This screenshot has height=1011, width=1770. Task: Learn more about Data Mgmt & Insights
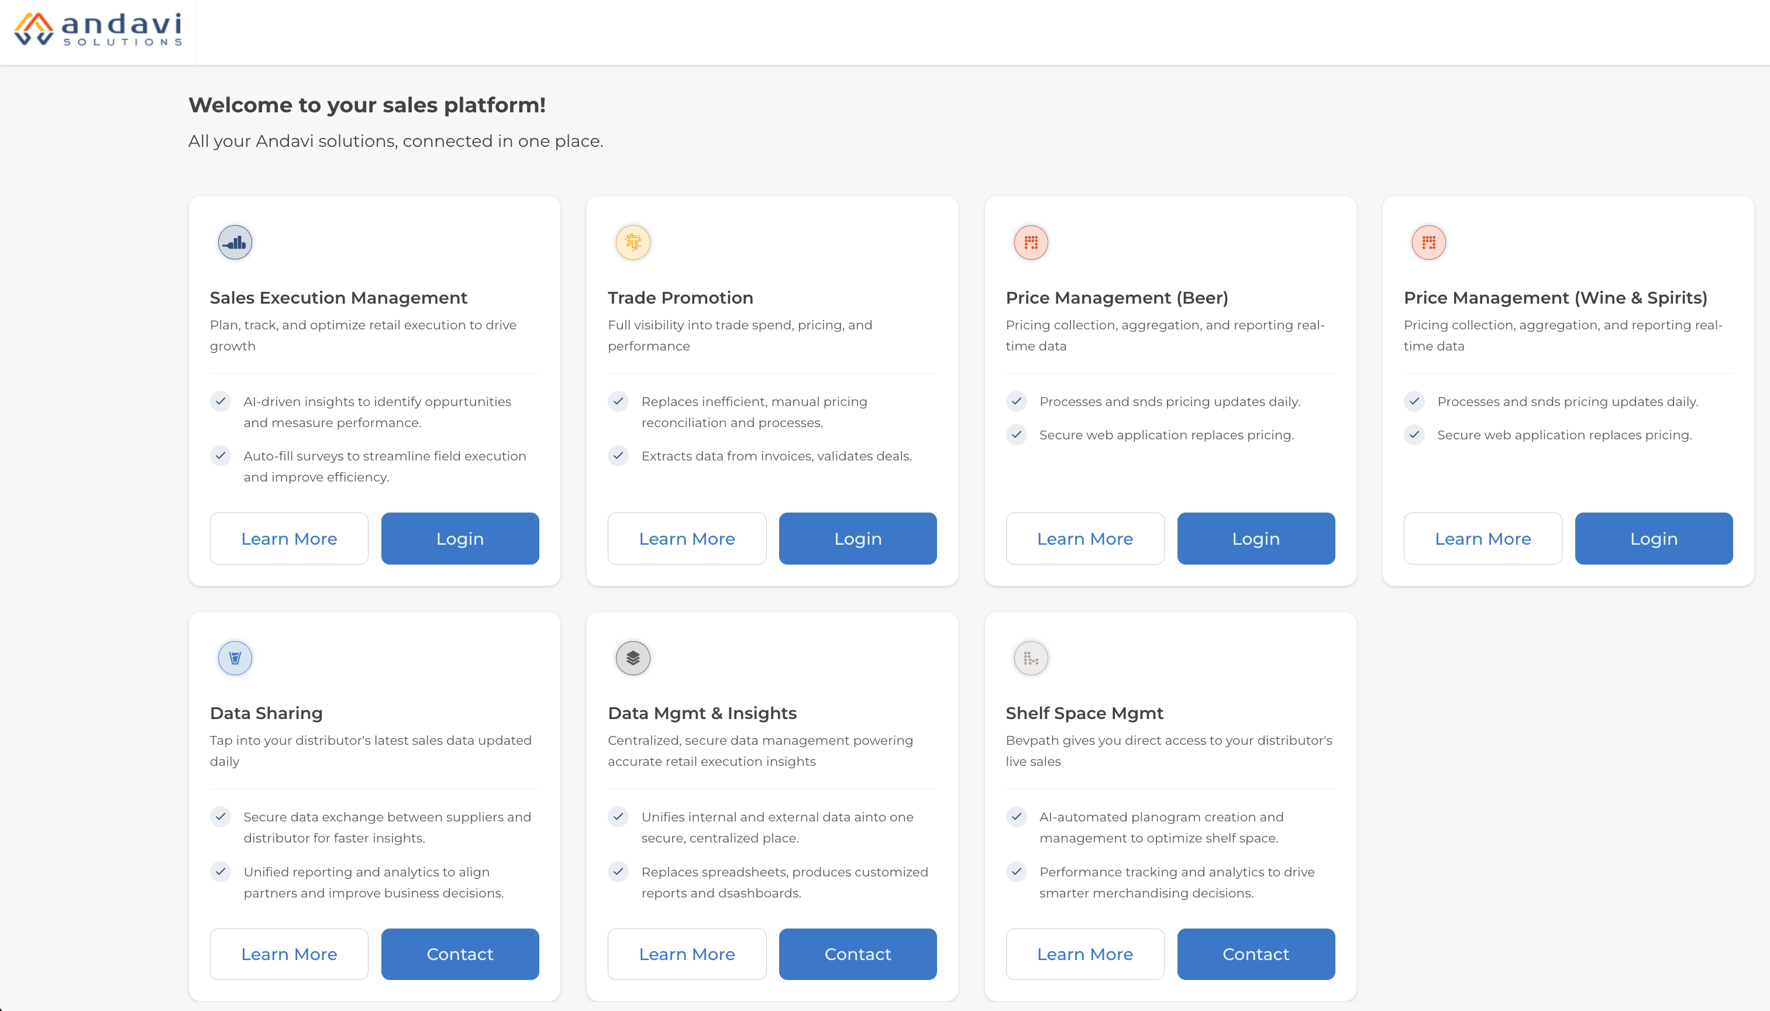tap(687, 953)
